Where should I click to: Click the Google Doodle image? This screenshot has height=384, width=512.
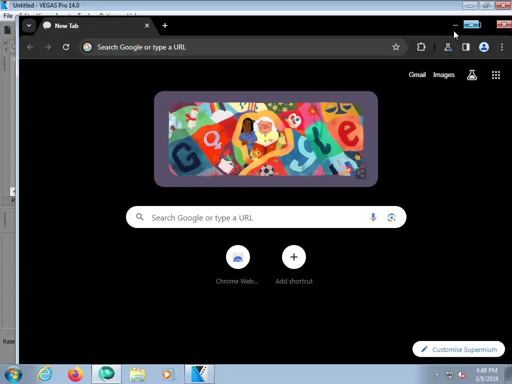(266, 139)
